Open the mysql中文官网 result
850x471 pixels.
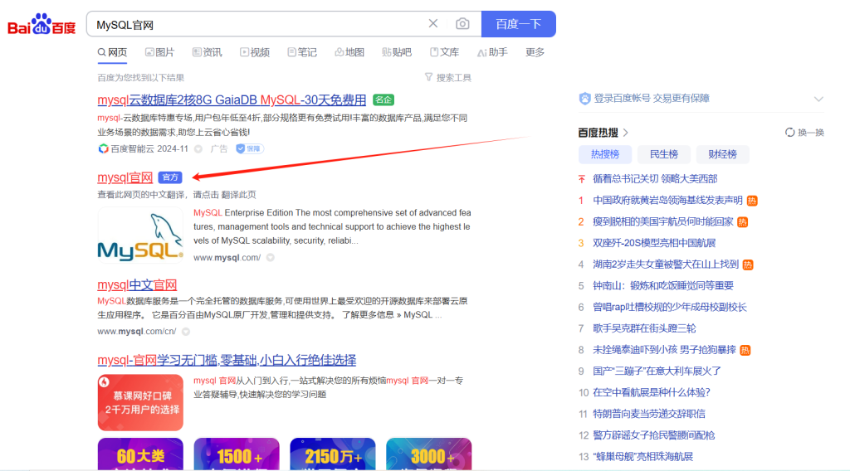click(x=137, y=284)
